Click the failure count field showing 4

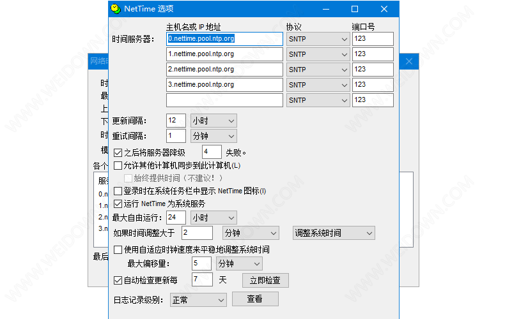[212, 152]
